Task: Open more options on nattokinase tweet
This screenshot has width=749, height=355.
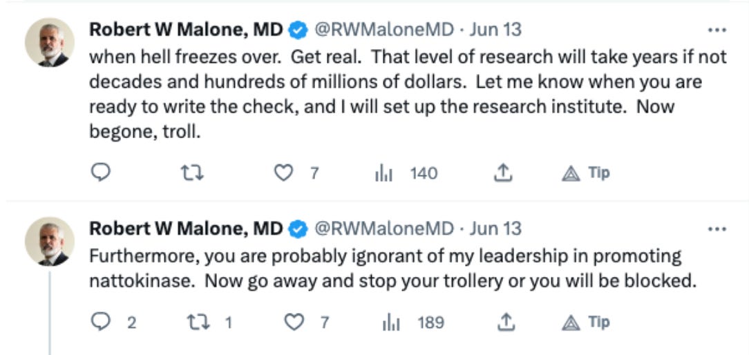Action: 717,229
